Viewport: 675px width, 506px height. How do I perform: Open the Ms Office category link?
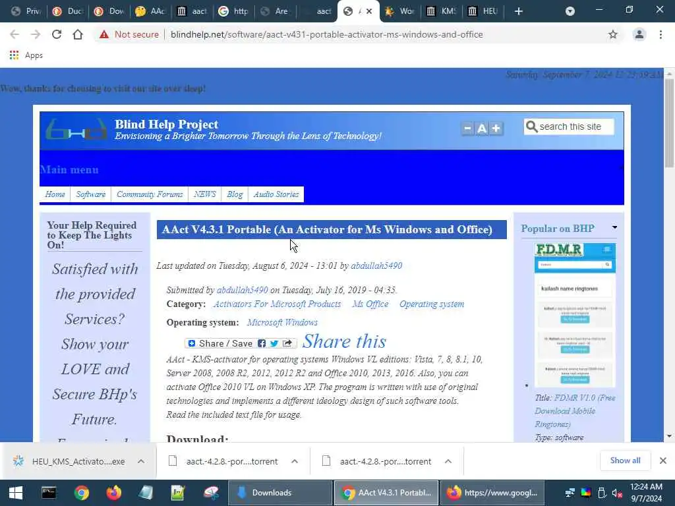[370, 304]
